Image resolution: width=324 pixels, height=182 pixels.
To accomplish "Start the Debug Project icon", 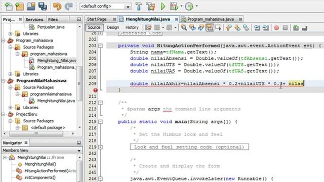I will (x=174, y=7).
